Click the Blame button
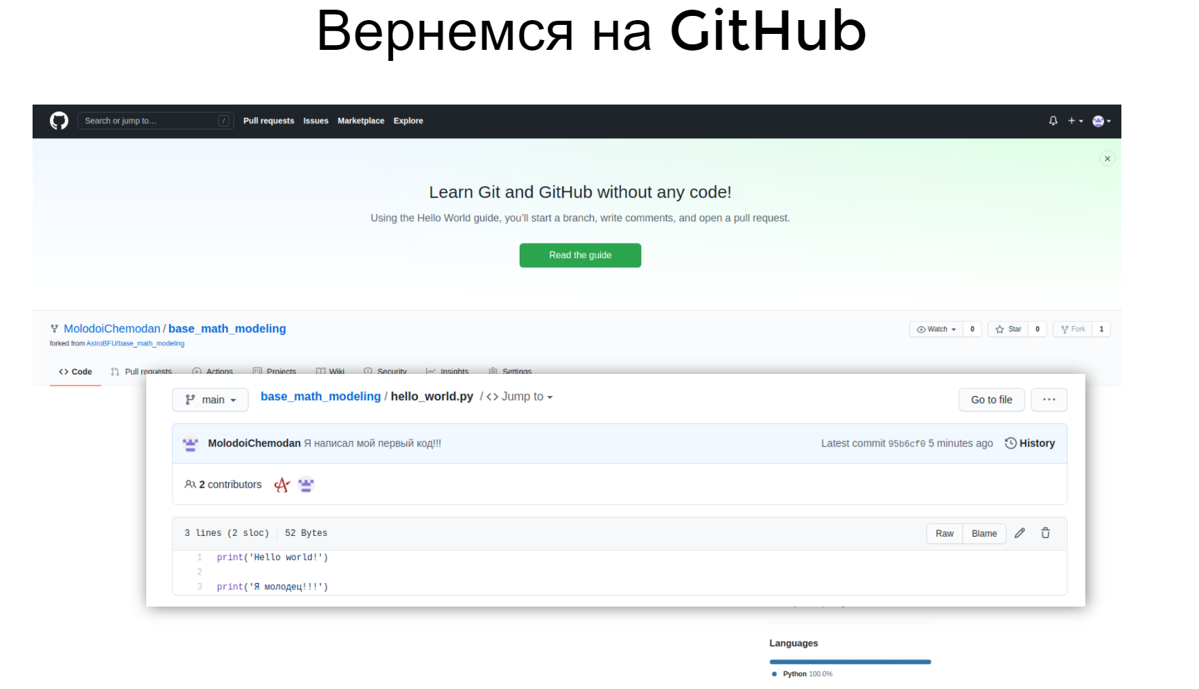This screenshot has height=689, width=1199. (984, 533)
